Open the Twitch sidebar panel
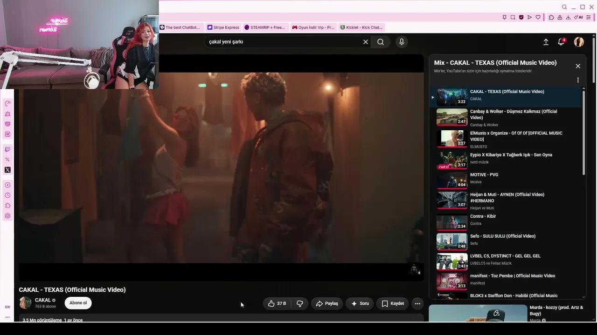This screenshot has width=597, height=335. tap(7, 149)
